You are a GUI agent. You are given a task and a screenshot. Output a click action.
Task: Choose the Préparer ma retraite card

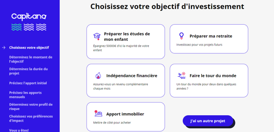[x=209, y=39]
